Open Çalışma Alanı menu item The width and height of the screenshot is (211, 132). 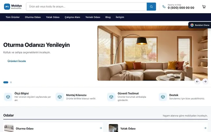click(73, 17)
